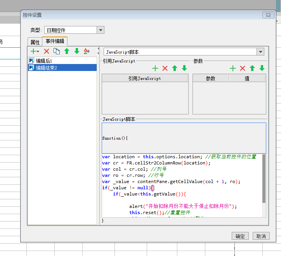Expand the JavaScript脚本 event type dropdown
281x256 pixels.
(260, 52)
